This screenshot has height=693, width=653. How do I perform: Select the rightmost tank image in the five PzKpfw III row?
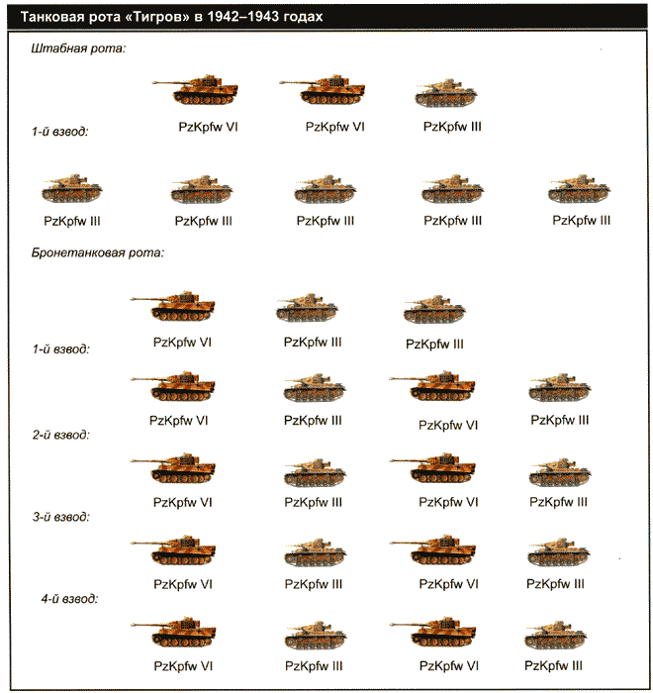click(x=581, y=190)
